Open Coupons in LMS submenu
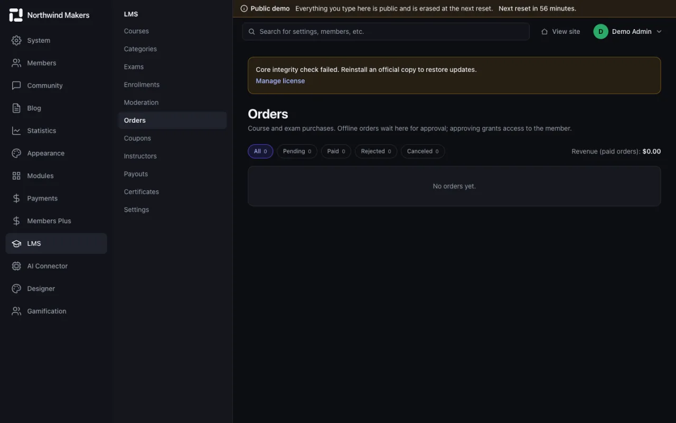Screen dimensions: 676x423 click(x=172, y=138)
